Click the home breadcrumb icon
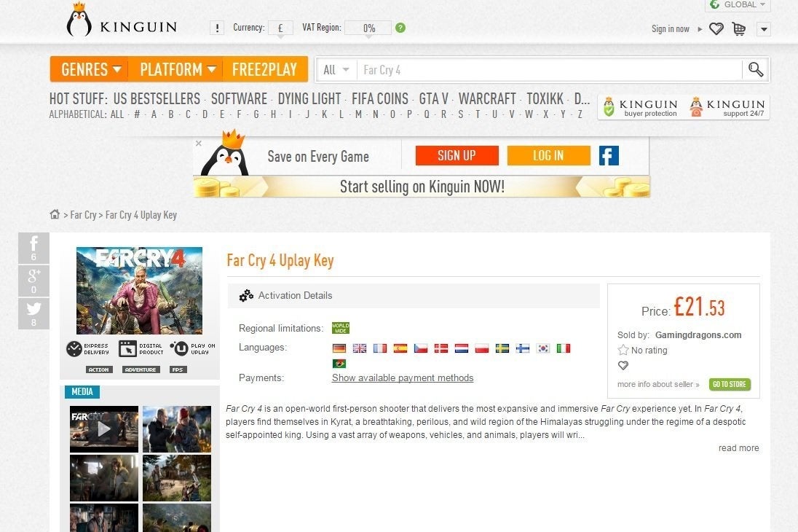This screenshot has width=798, height=532. 55,215
